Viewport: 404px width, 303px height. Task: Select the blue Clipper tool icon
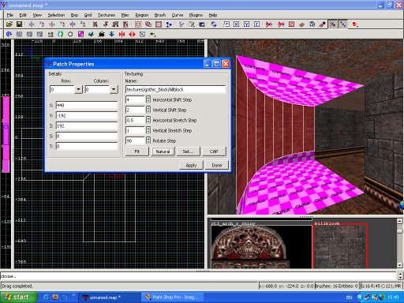pos(169,24)
